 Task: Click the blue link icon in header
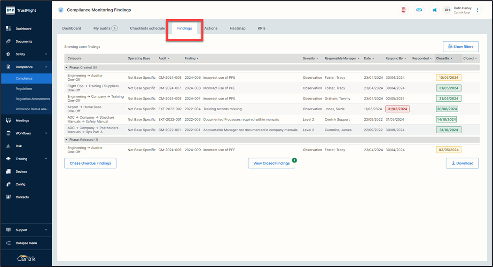click(419, 10)
